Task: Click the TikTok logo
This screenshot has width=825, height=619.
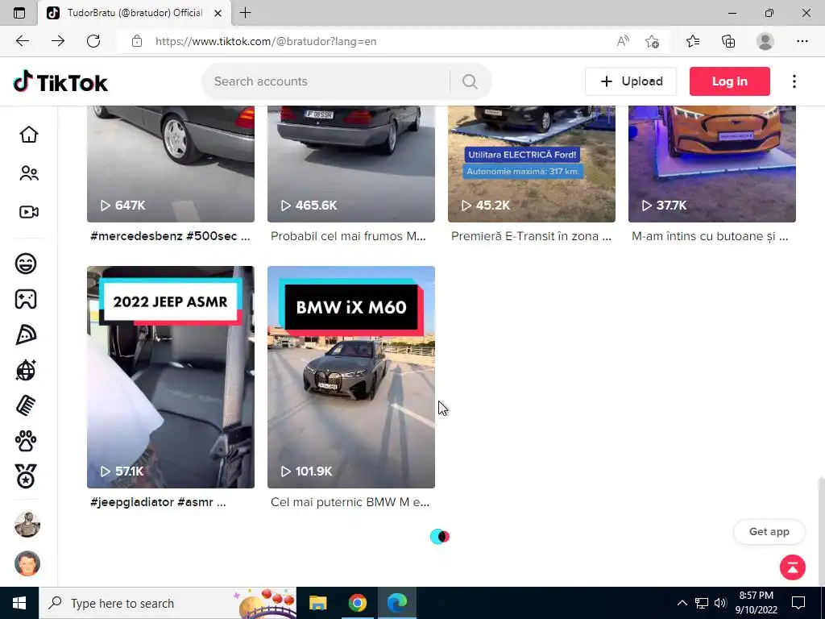Action: (x=60, y=81)
